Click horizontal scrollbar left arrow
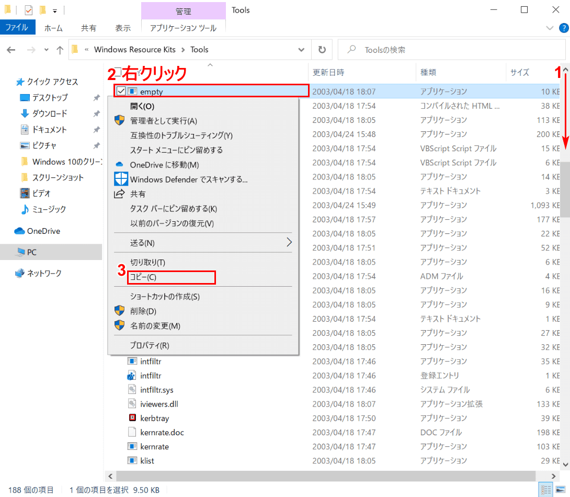570x497 pixels. 110,476
